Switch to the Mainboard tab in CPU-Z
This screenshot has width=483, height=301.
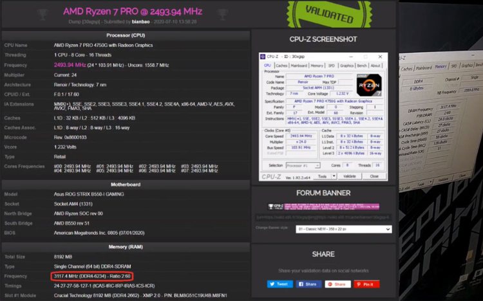pos(299,66)
